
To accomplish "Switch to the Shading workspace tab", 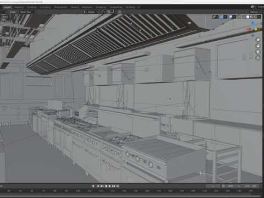I will point(75,7).
